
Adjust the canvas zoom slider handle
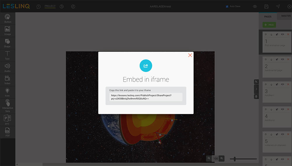pyautogui.click(x=235, y=159)
